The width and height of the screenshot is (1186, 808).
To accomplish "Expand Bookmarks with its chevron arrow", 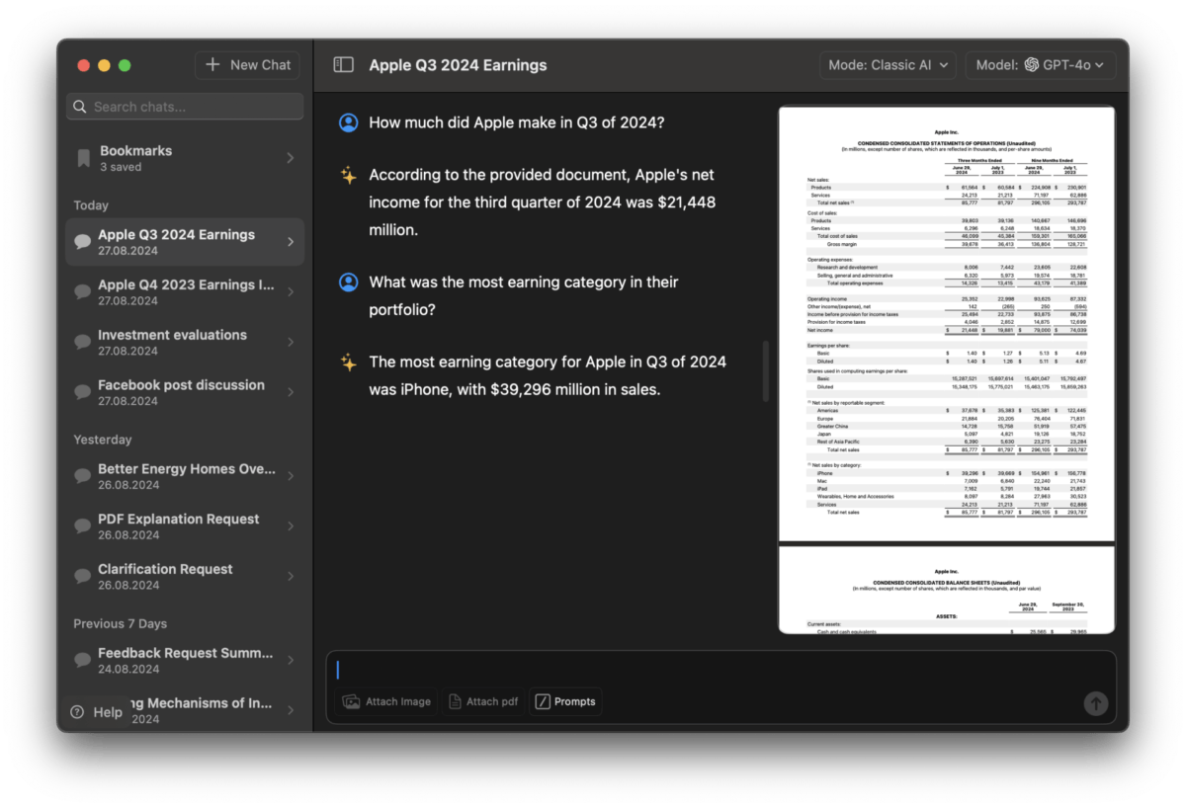I will [290, 158].
